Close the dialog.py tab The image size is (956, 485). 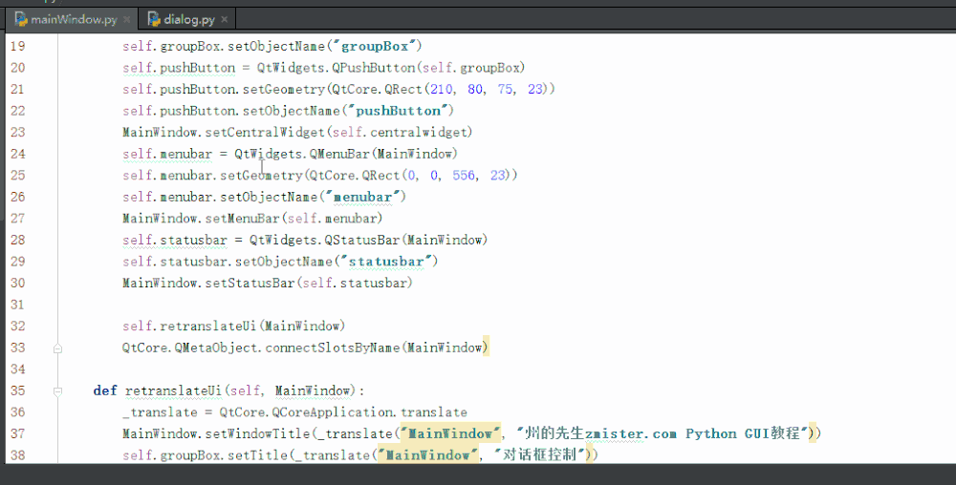click(x=225, y=19)
